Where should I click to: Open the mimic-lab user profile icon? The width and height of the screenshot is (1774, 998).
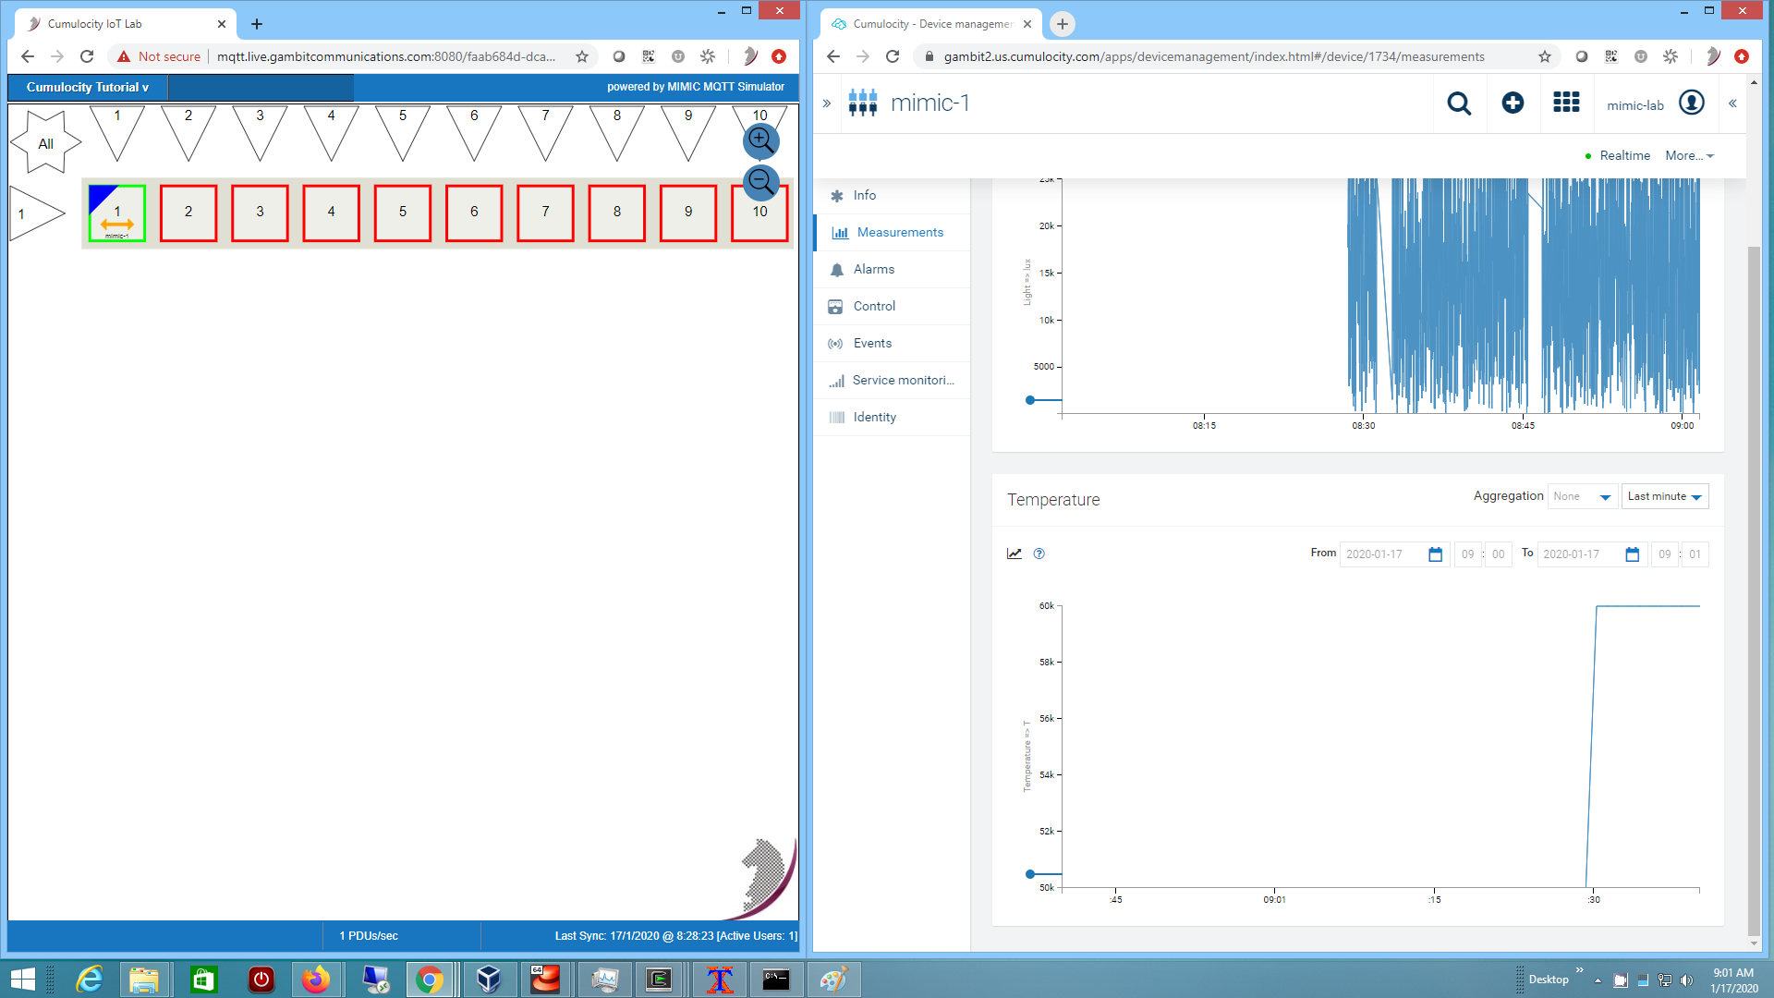click(1692, 103)
